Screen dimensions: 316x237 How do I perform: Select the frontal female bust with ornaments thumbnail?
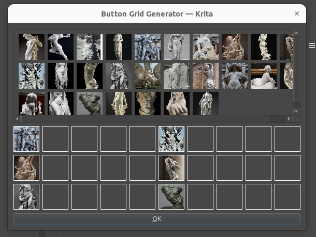(x=235, y=76)
